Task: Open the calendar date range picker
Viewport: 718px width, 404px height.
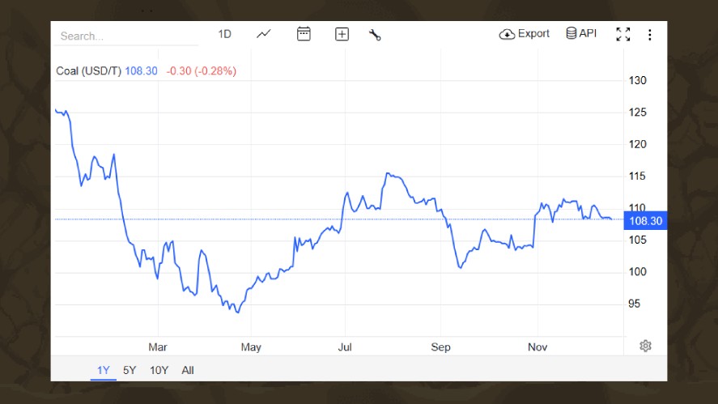Action: (304, 34)
